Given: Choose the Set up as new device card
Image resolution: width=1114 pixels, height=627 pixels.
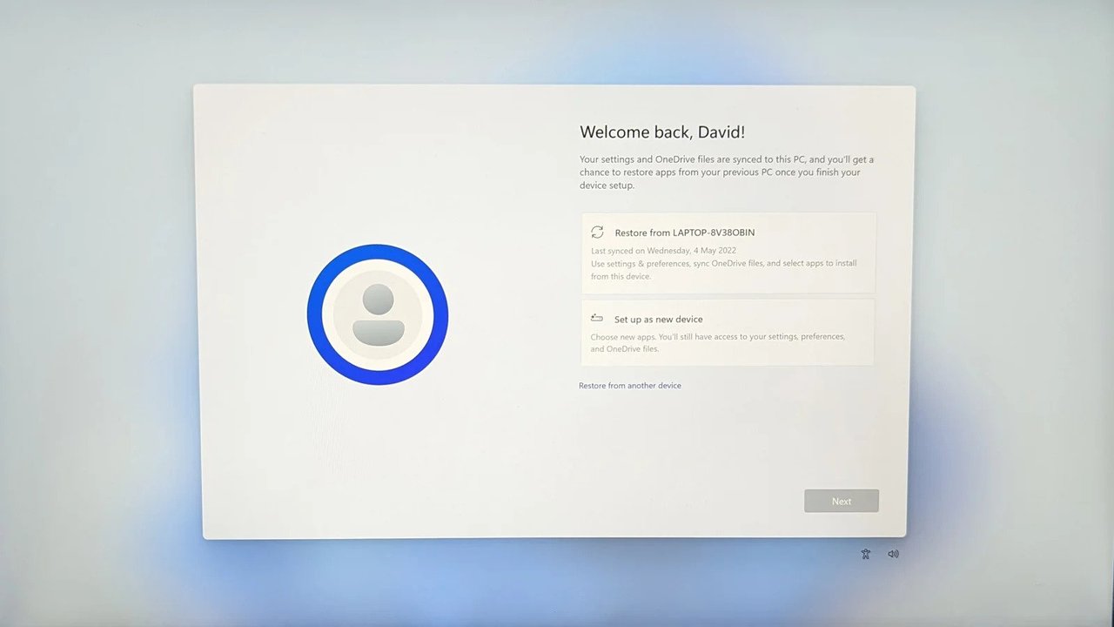Looking at the screenshot, I should point(728,333).
